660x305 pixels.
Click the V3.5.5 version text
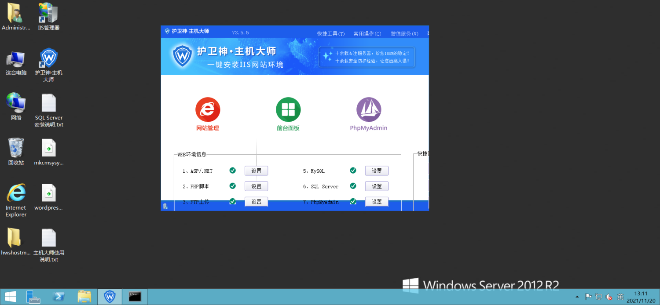point(241,33)
